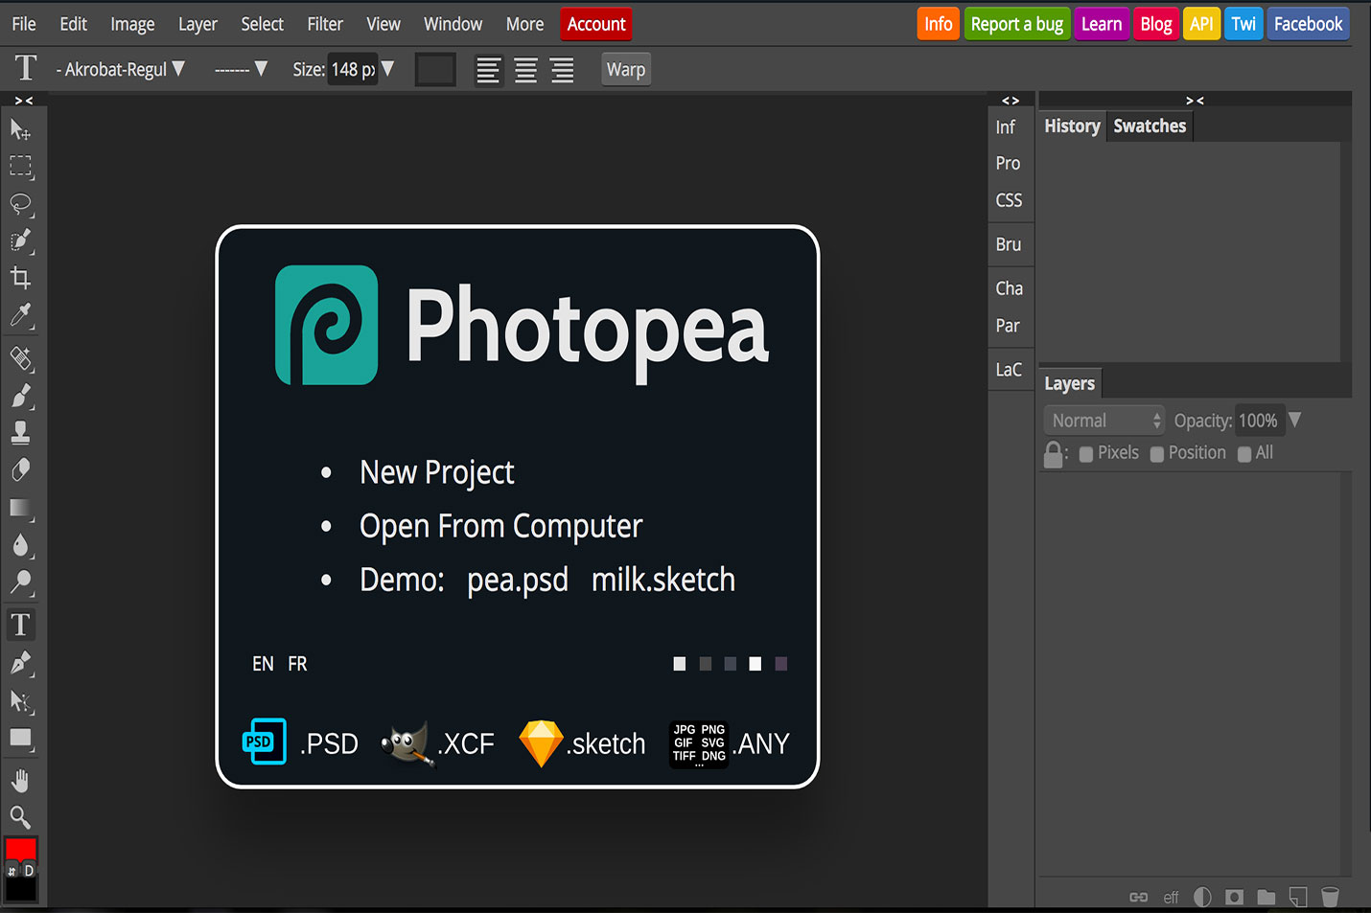Image resolution: width=1371 pixels, height=913 pixels.
Task: Click the Report a bug button
Action: pos(1017,24)
